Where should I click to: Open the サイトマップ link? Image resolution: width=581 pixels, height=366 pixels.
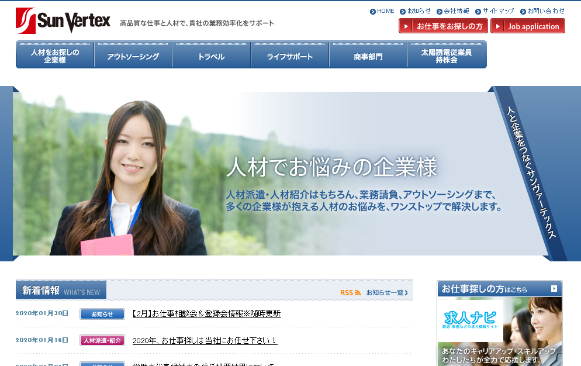click(499, 11)
